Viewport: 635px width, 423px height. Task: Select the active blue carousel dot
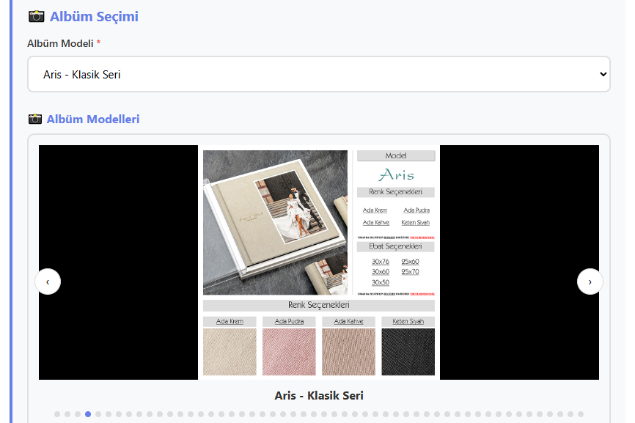pos(88,414)
